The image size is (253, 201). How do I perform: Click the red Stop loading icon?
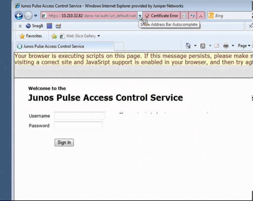click(201, 16)
